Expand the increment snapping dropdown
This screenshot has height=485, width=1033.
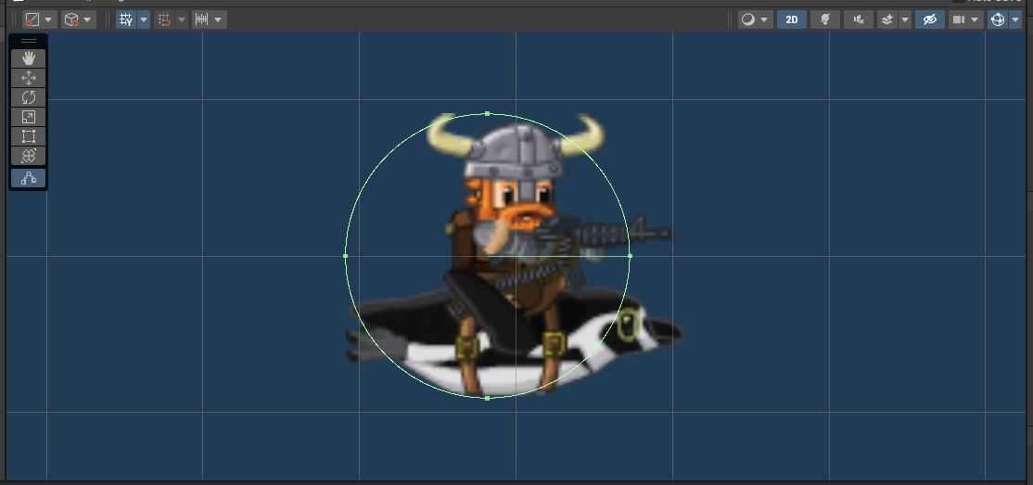(x=182, y=19)
